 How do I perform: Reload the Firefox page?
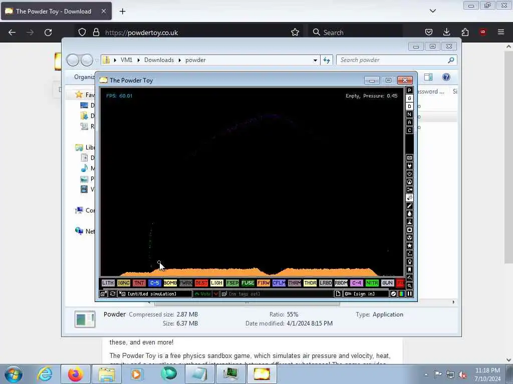(x=48, y=32)
